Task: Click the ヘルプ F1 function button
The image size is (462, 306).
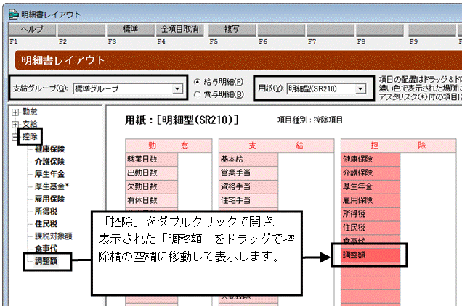Action: (x=33, y=30)
